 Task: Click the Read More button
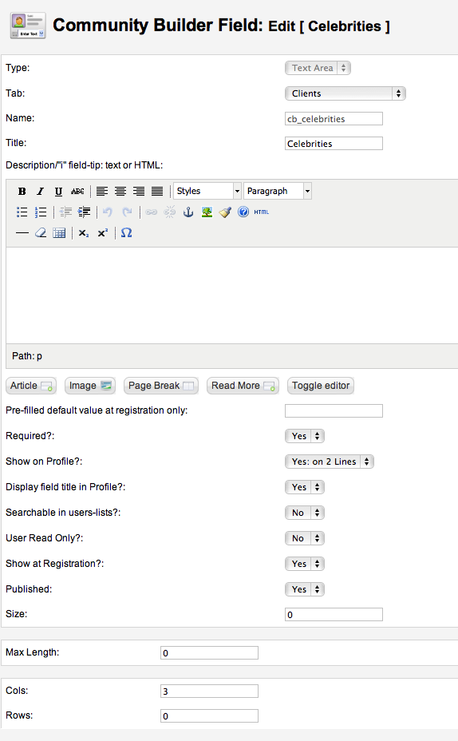[x=243, y=386]
